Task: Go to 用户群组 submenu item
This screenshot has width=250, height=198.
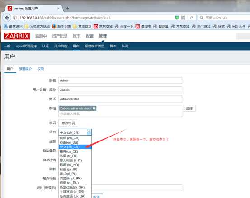Action: 61,46
